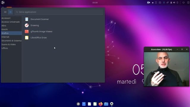Screen dimensions: 190x107
Task: Open LibreOffice Calc from the dock
Action: 95,104
